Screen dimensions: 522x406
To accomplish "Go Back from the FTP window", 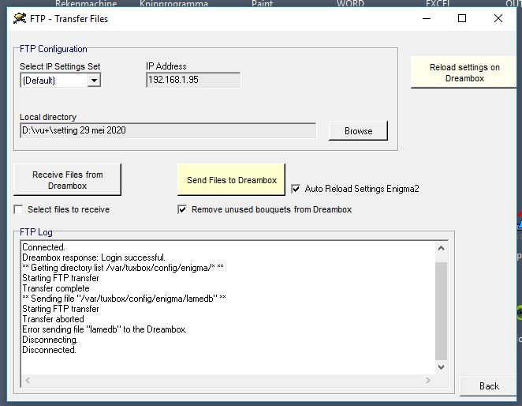I will point(489,386).
